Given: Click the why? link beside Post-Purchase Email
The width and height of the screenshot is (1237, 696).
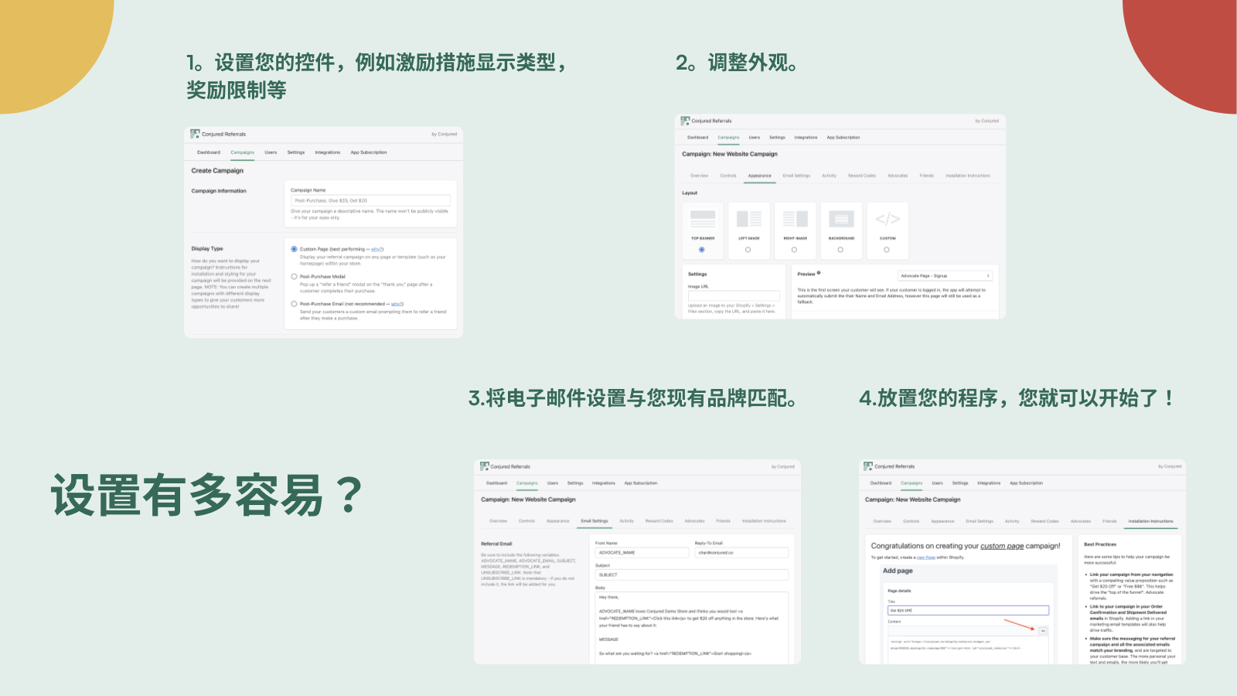Looking at the screenshot, I should 397,304.
